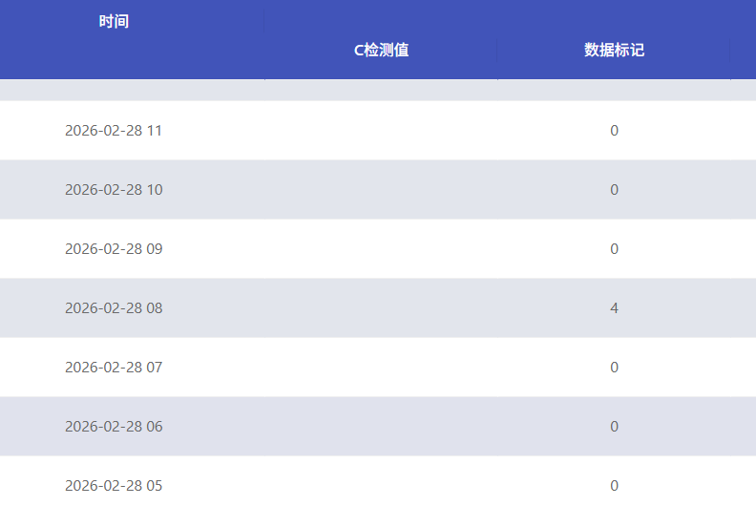Select the 2026-02-28 11 time cell
The width and height of the screenshot is (756, 506).
[114, 131]
